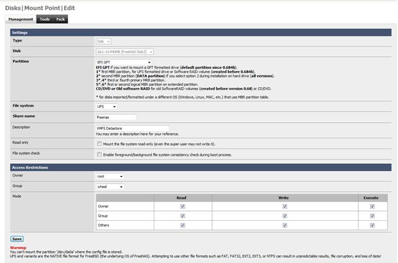Open the Group dropdown
398x263 pixels.
point(109,187)
